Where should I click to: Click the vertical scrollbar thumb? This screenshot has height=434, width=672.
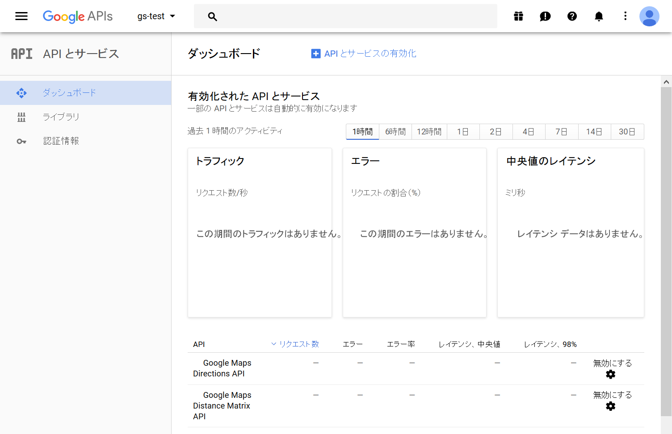click(666, 251)
